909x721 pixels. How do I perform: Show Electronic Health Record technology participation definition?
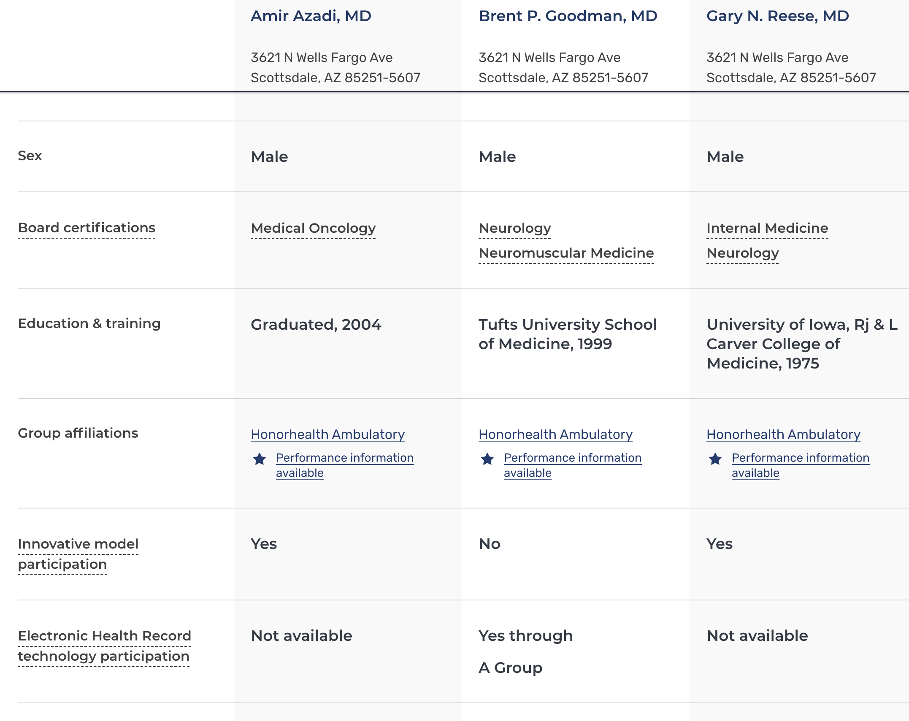(x=104, y=646)
